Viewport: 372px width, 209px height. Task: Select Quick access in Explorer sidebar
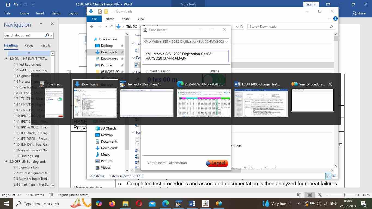[x=108, y=39]
